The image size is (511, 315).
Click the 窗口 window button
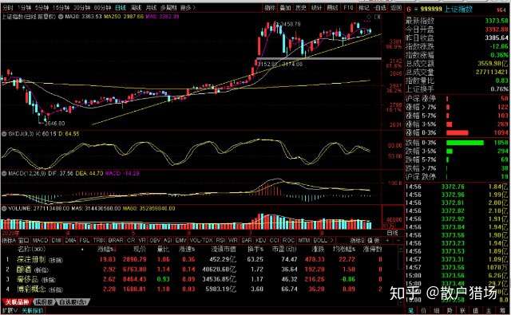tap(24, 241)
